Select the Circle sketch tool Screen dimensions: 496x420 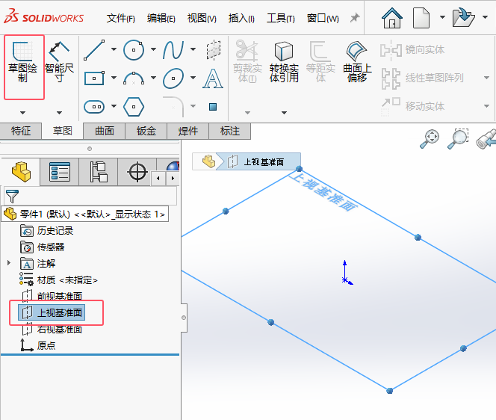134,49
